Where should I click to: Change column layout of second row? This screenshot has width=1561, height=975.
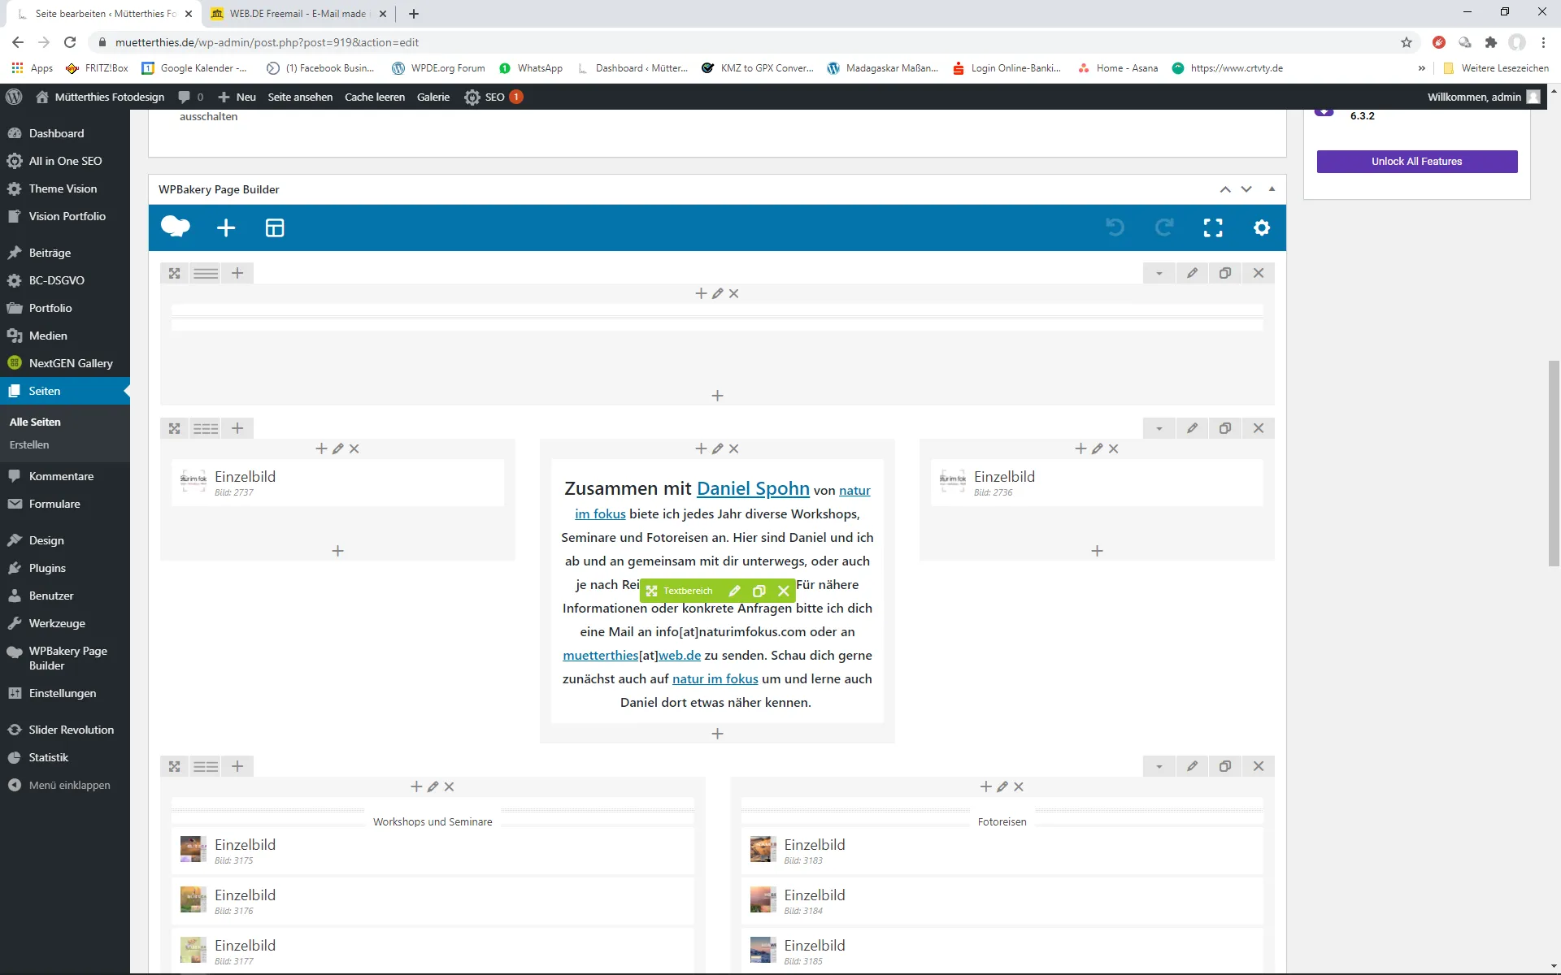pos(206,428)
